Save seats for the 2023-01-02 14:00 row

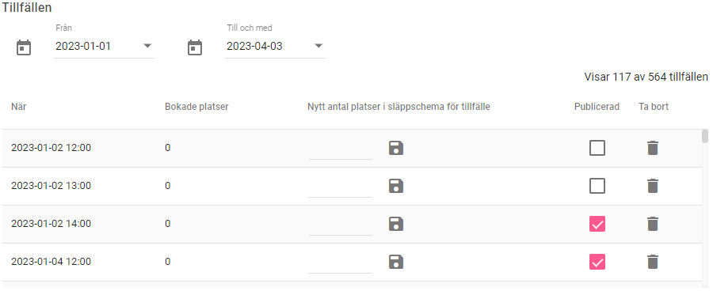[x=396, y=224]
